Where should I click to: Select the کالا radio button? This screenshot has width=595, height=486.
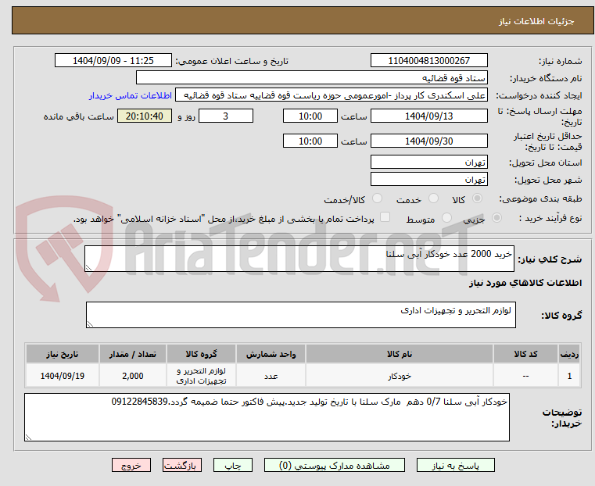(478, 198)
